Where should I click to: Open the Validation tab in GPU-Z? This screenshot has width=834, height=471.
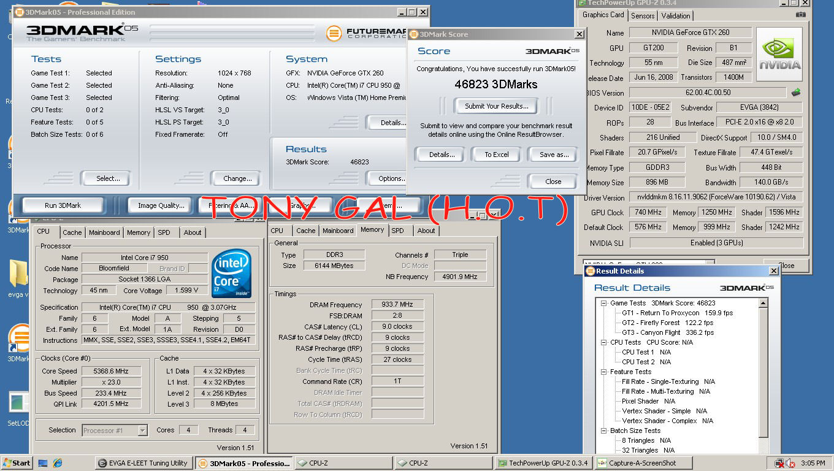[676, 16]
